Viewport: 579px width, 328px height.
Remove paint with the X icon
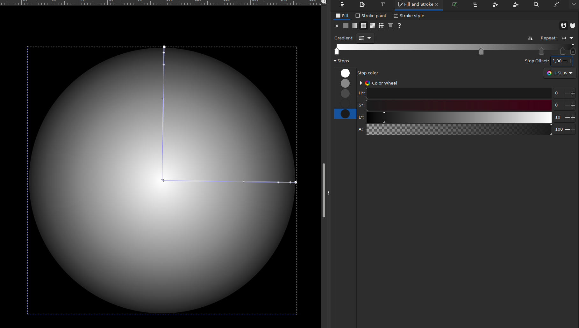tap(337, 26)
